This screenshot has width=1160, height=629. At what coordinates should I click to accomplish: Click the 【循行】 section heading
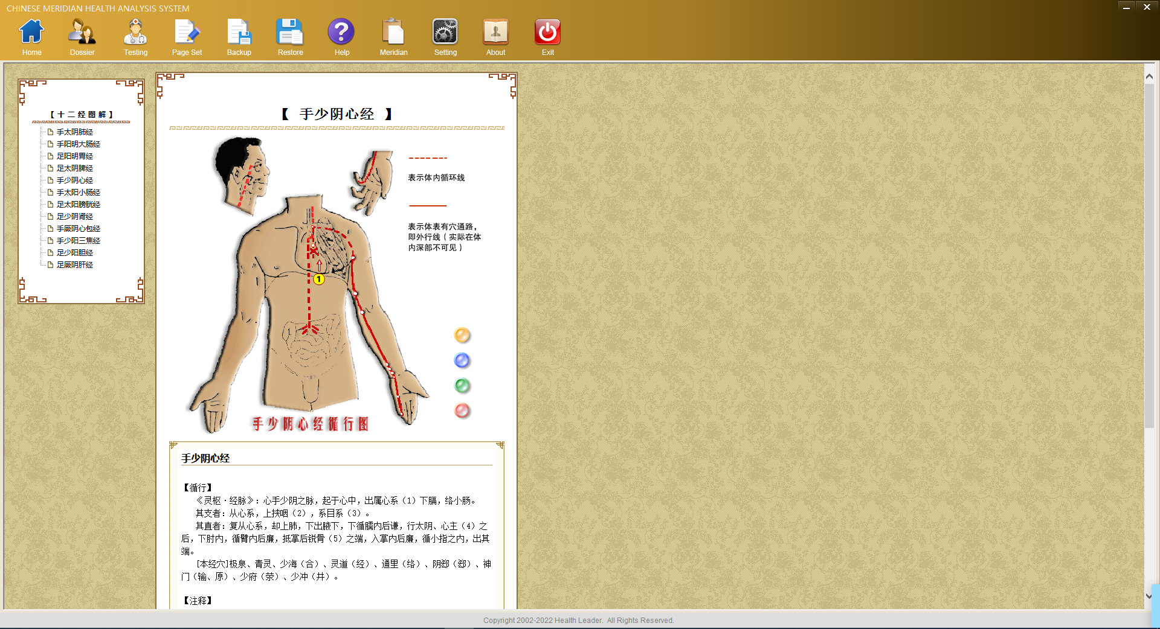tap(198, 488)
